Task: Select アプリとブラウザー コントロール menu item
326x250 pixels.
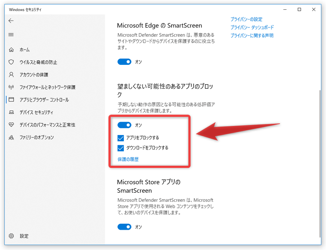Action: [x=44, y=100]
